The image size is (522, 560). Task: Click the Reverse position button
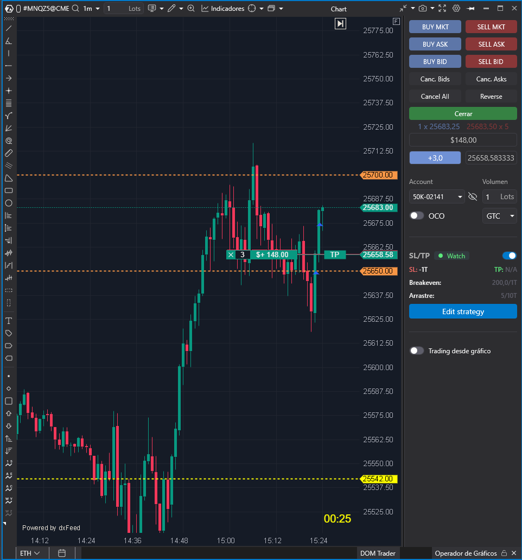pyautogui.click(x=491, y=97)
